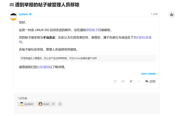Click the ricen avatar thumbnail in chip
This screenshot has height=116, width=182.
tap(40, 104)
